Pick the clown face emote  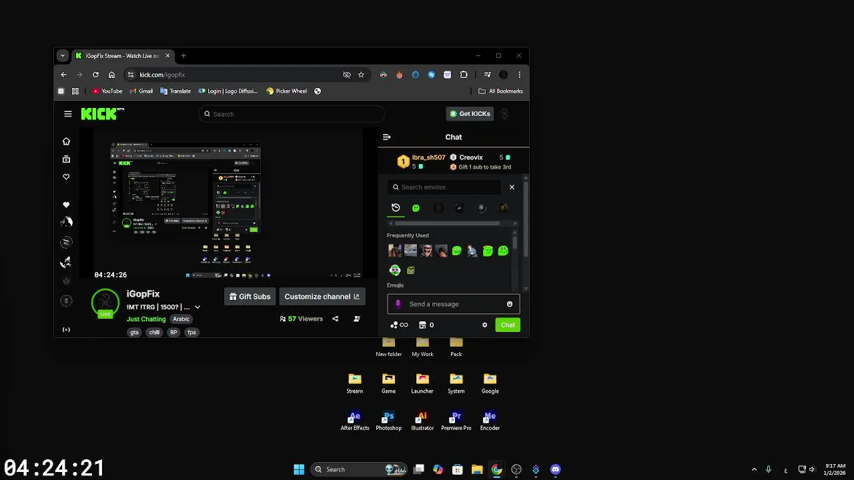click(395, 270)
